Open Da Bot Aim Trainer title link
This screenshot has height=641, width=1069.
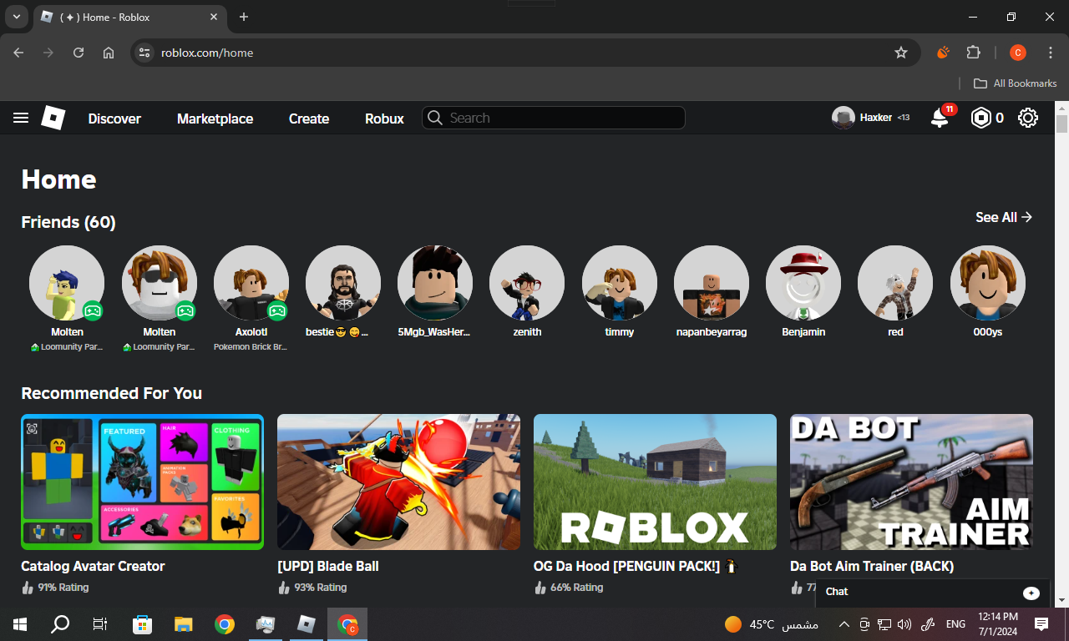[x=872, y=566]
